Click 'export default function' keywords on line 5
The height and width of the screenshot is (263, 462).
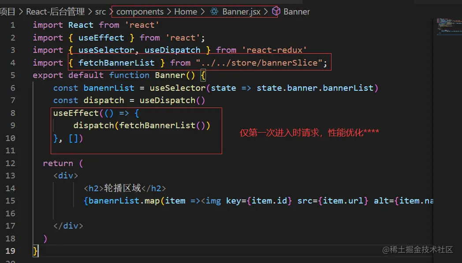(x=91, y=75)
